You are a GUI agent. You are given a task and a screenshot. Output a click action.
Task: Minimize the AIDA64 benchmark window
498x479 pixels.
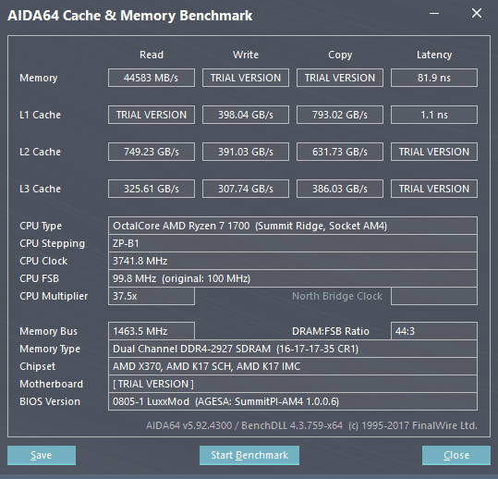click(434, 13)
